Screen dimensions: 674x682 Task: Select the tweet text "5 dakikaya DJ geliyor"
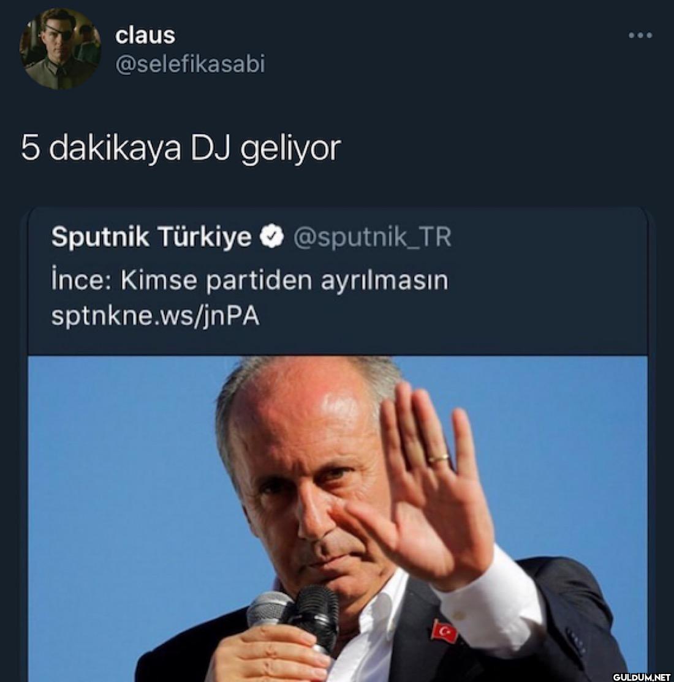pos(180,149)
